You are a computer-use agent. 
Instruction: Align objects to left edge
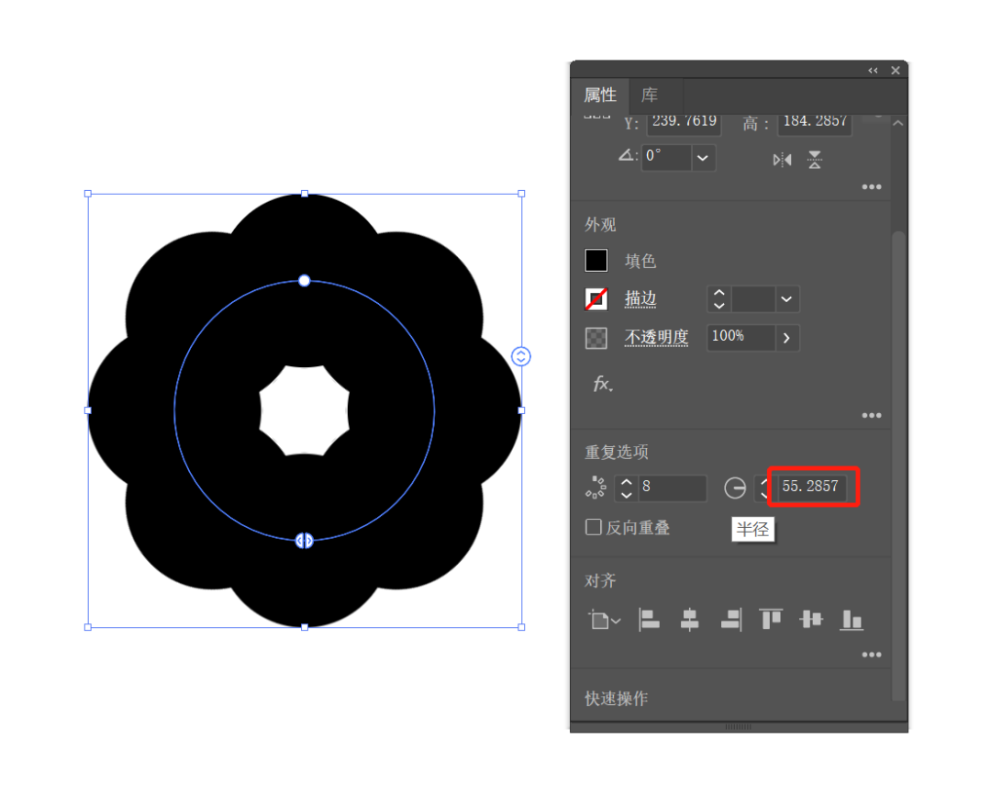649,620
